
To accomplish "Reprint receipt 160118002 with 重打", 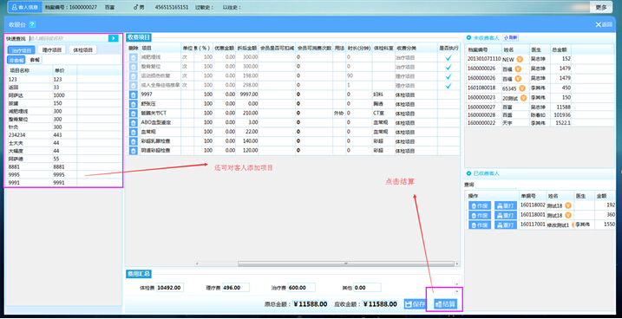I will [506, 205].
